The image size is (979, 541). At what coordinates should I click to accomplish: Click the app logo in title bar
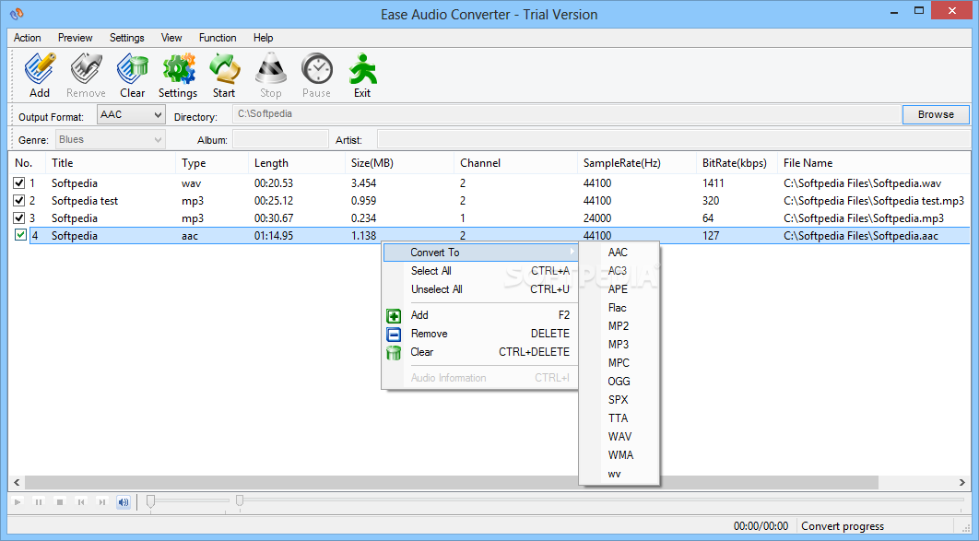(x=18, y=13)
